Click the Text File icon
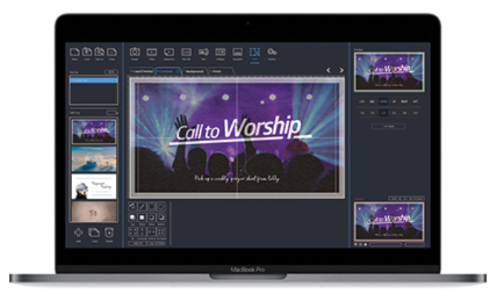Screen dimensions: 498x301 point(186,52)
